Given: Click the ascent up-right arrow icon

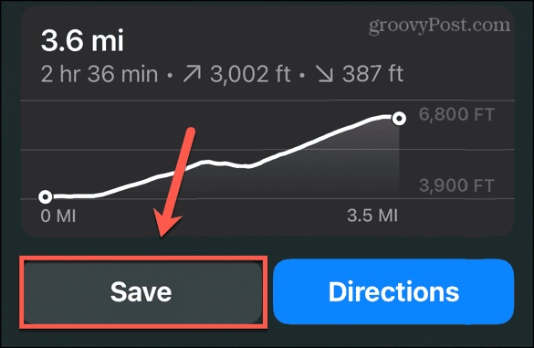Looking at the screenshot, I should 192,74.
